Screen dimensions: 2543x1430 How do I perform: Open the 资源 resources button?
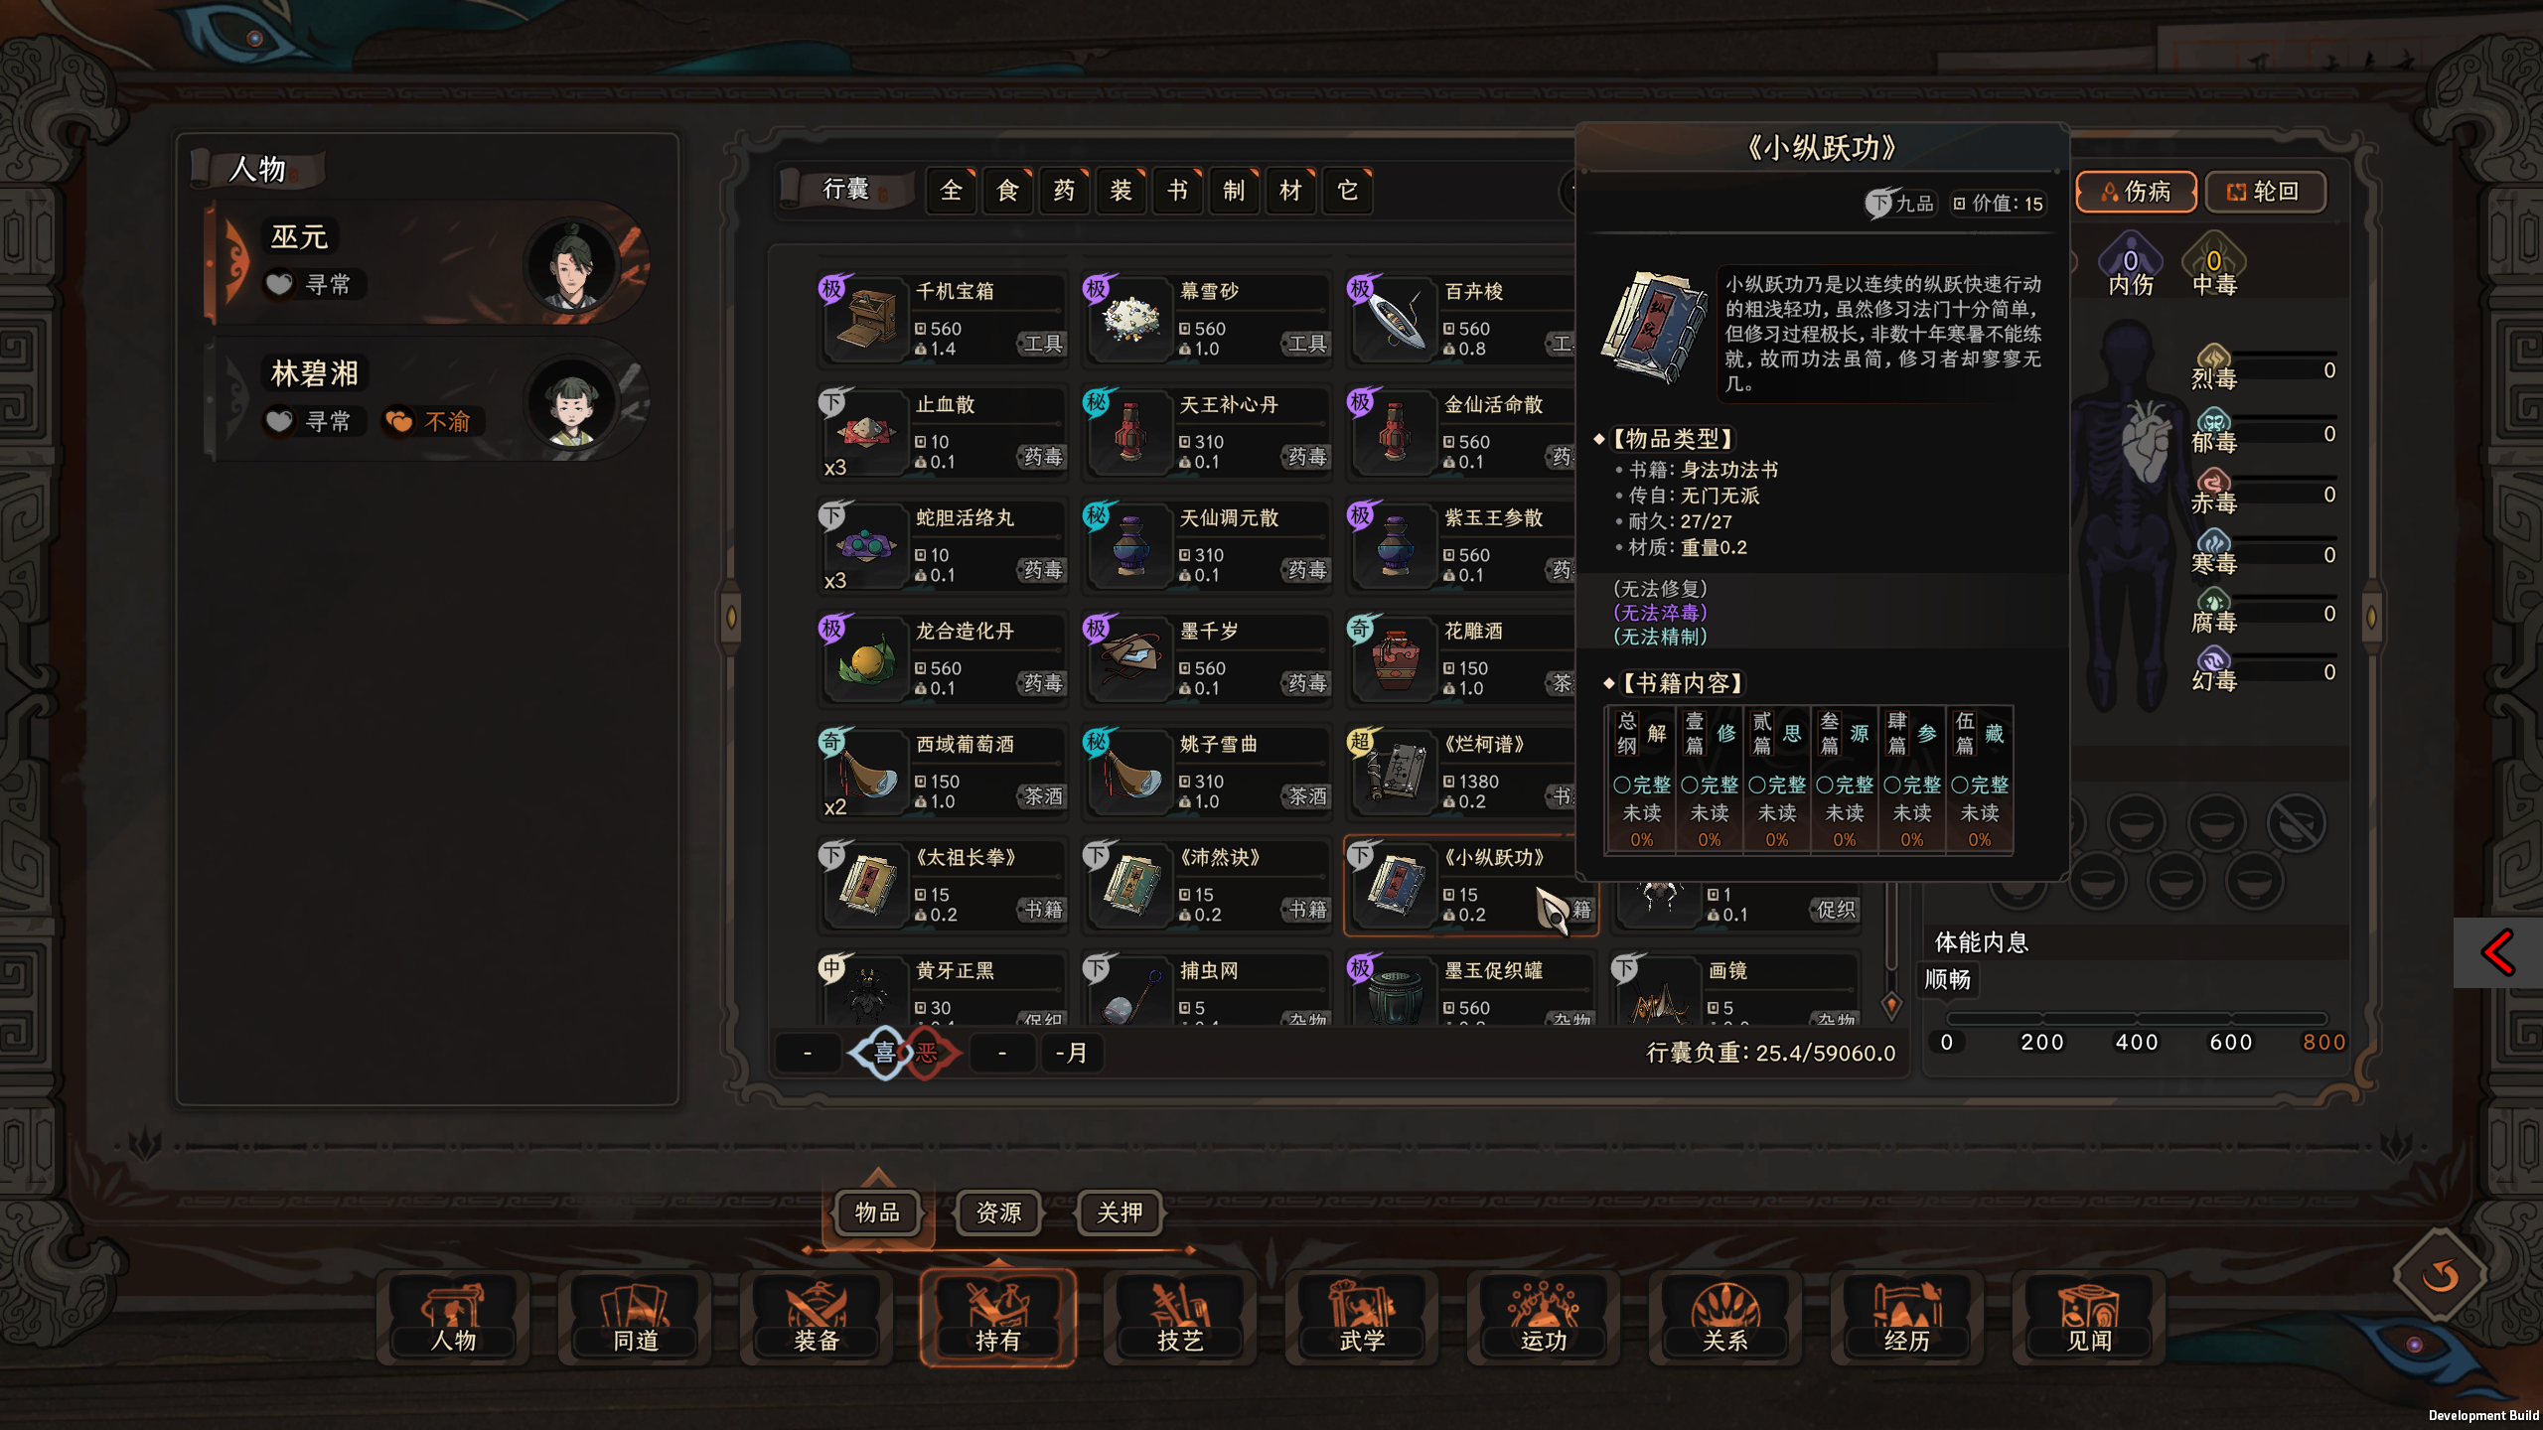click(998, 1213)
